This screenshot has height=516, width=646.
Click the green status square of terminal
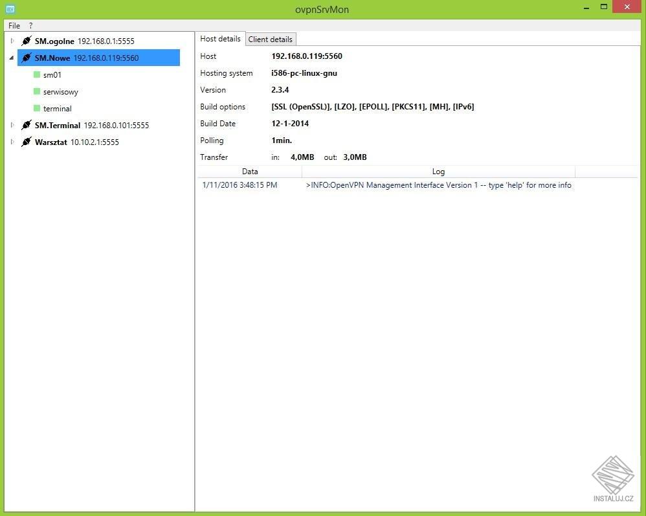click(37, 108)
